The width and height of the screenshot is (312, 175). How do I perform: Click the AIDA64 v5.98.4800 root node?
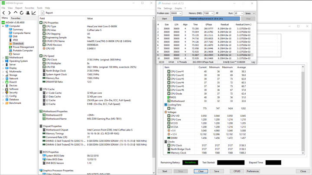[15, 22]
